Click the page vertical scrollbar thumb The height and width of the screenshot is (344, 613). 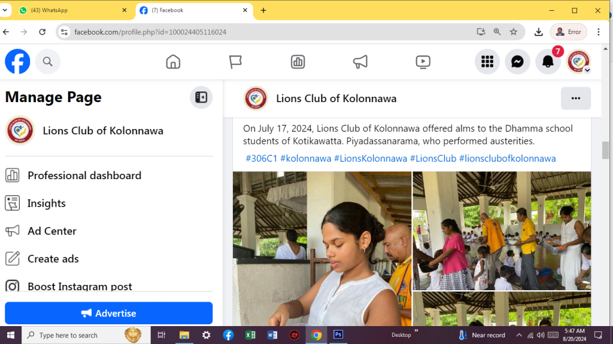(605, 150)
